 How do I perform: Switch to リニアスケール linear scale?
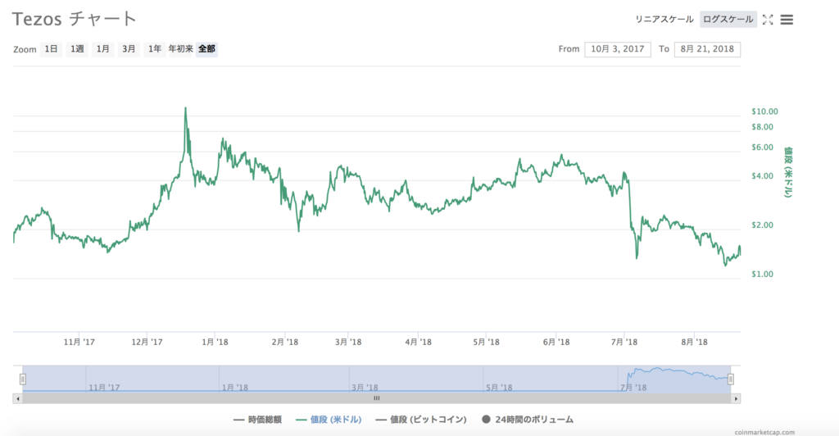tap(664, 19)
